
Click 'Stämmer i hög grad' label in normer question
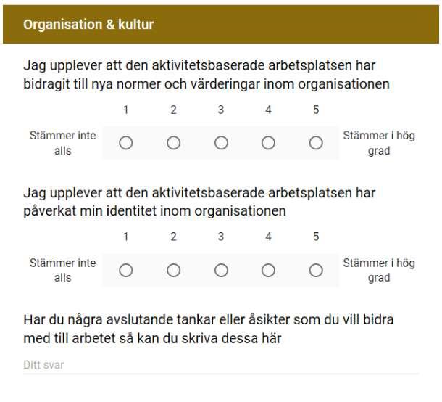(379, 143)
